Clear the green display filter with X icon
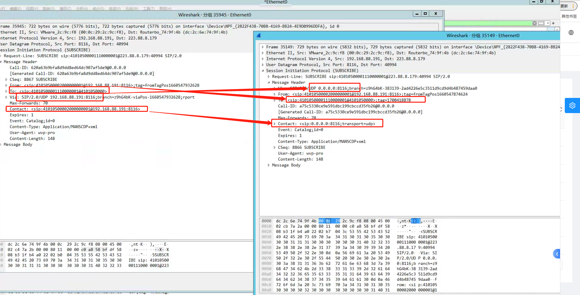This screenshot has height=295, width=580. click(x=534, y=23)
